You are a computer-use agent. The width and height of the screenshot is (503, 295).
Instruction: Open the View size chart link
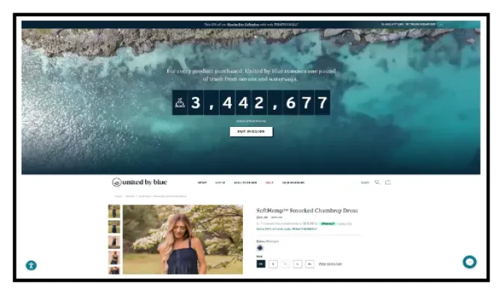tap(330, 264)
